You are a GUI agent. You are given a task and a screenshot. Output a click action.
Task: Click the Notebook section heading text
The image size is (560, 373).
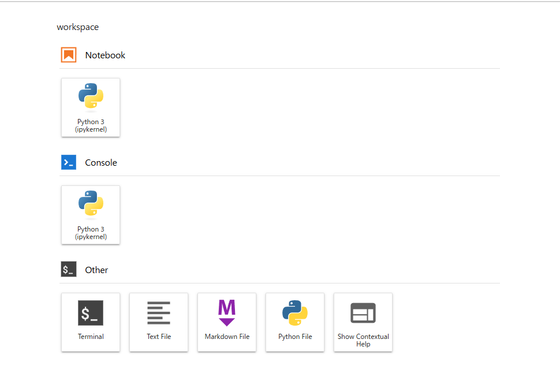pos(105,55)
